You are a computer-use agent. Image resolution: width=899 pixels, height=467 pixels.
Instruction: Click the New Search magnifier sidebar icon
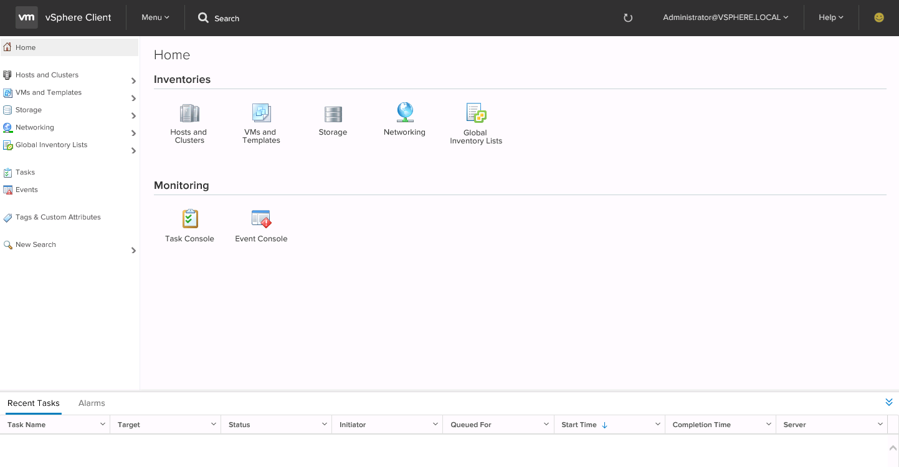point(7,245)
